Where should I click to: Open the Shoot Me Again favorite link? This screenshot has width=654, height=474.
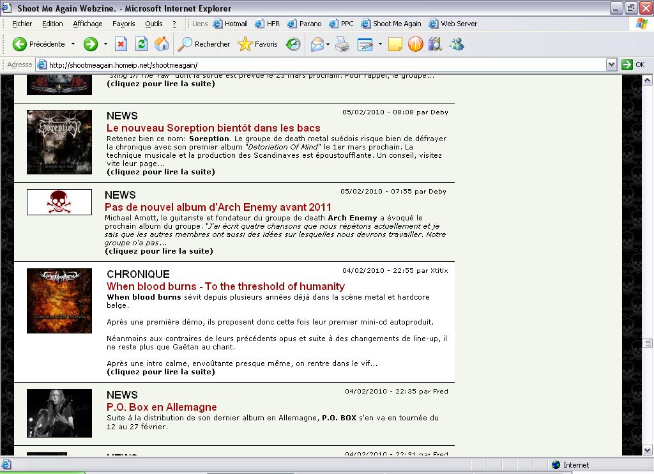point(391,24)
